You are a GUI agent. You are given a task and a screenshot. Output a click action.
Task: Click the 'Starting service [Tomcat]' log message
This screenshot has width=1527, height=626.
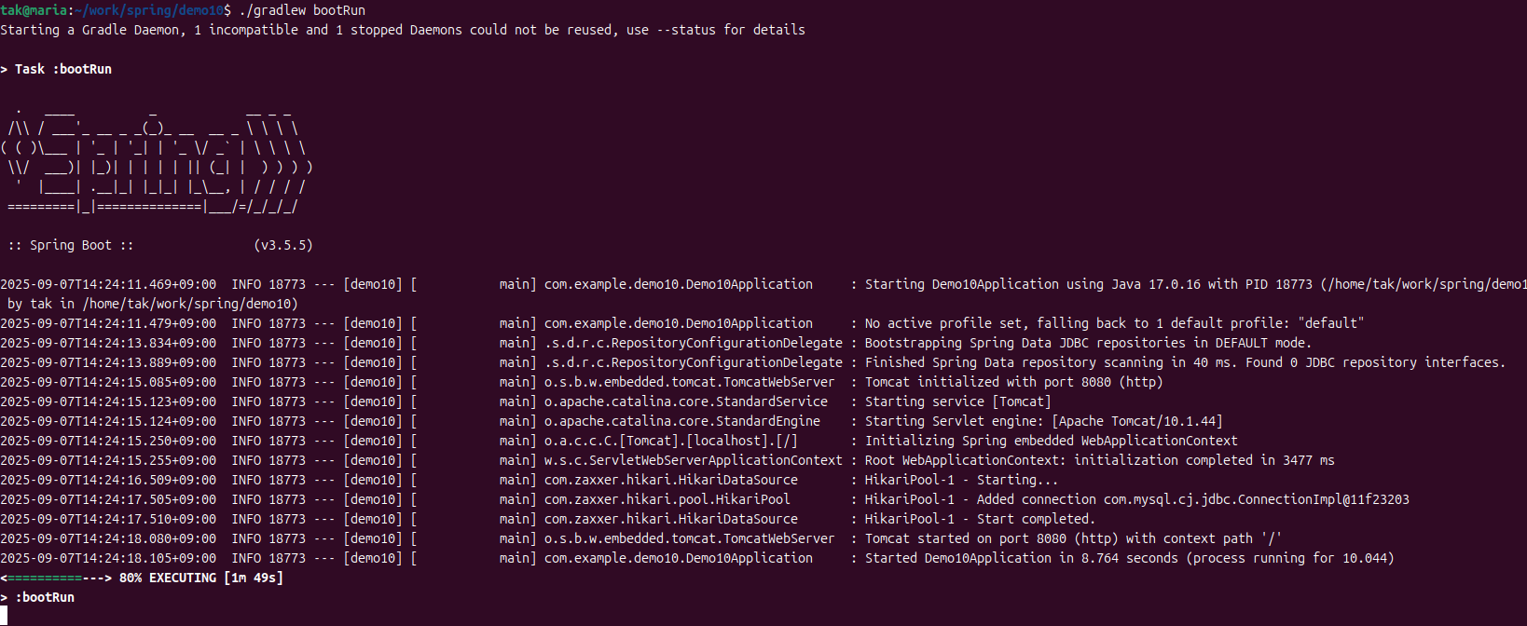click(958, 401)
